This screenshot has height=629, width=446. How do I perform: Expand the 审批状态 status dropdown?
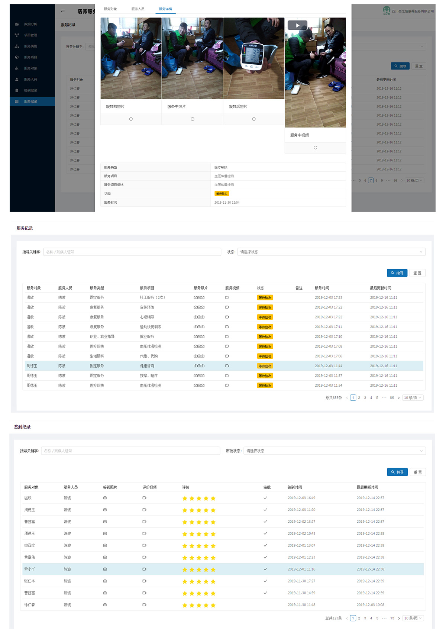click(334, 451)
